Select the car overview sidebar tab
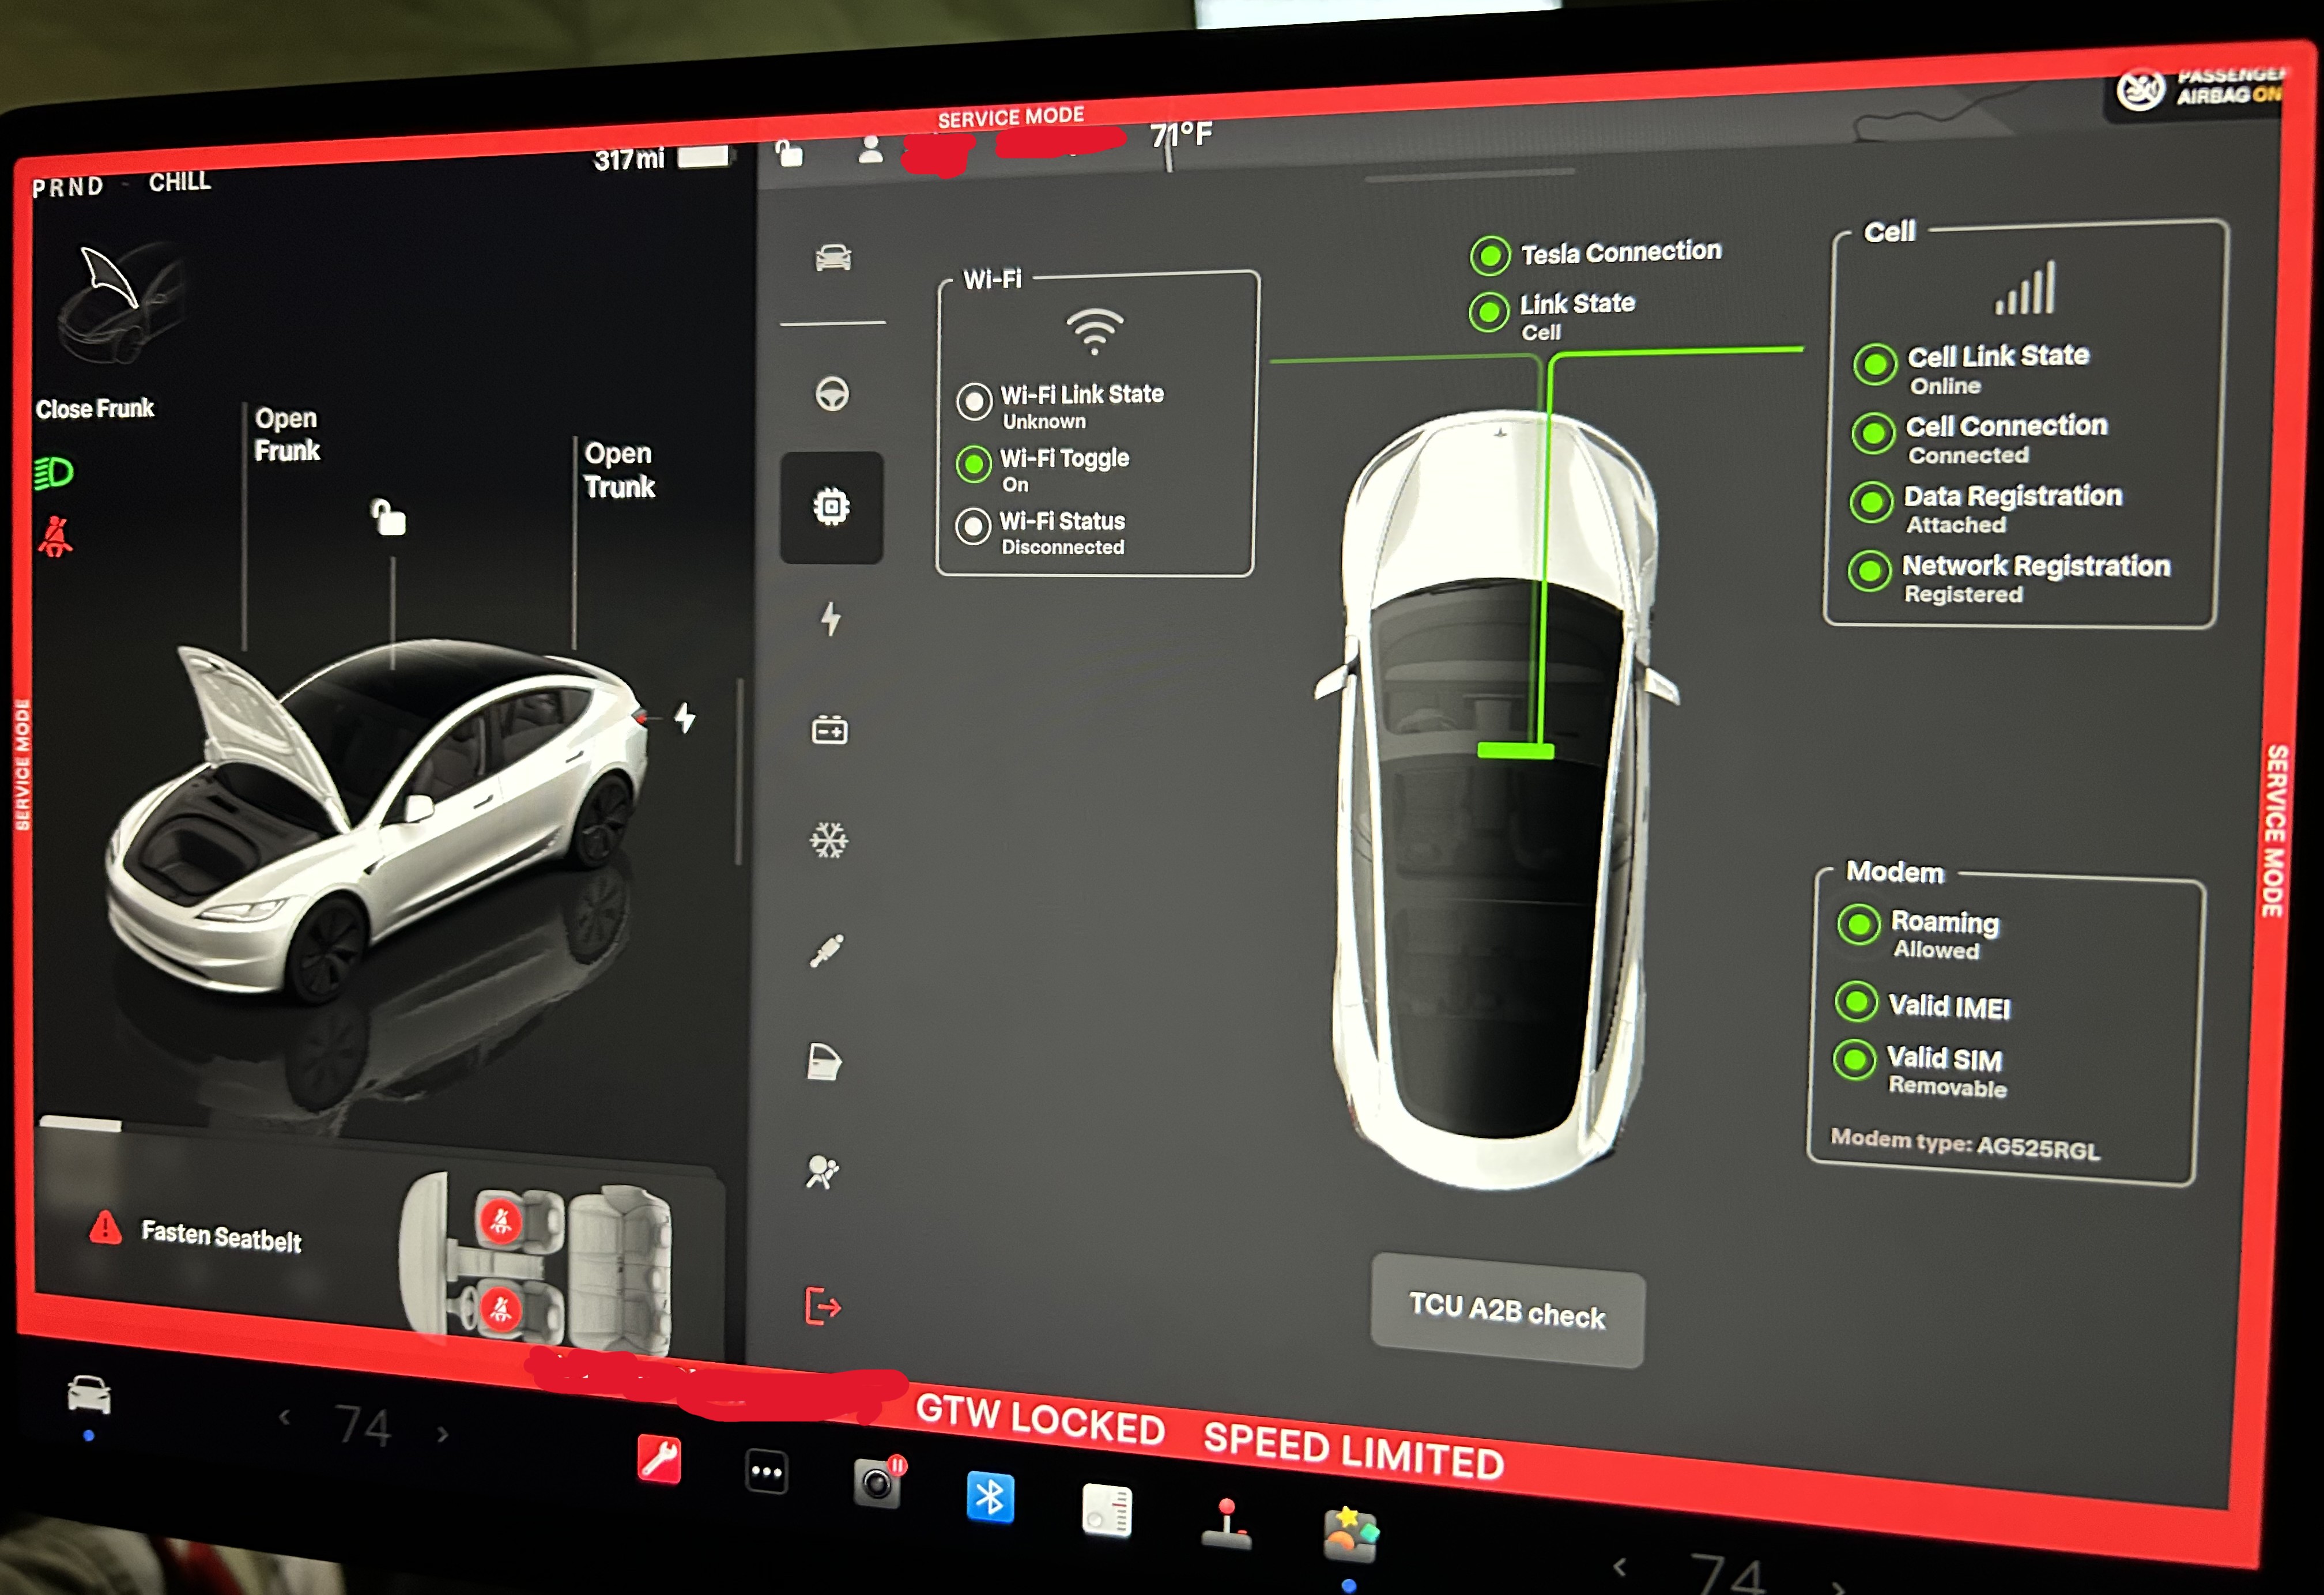Viewport: 2324px width, 1595px height. coord(833,258)
